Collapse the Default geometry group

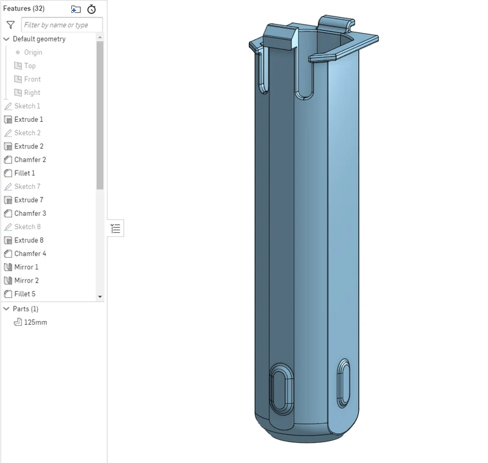coord(6,39)
